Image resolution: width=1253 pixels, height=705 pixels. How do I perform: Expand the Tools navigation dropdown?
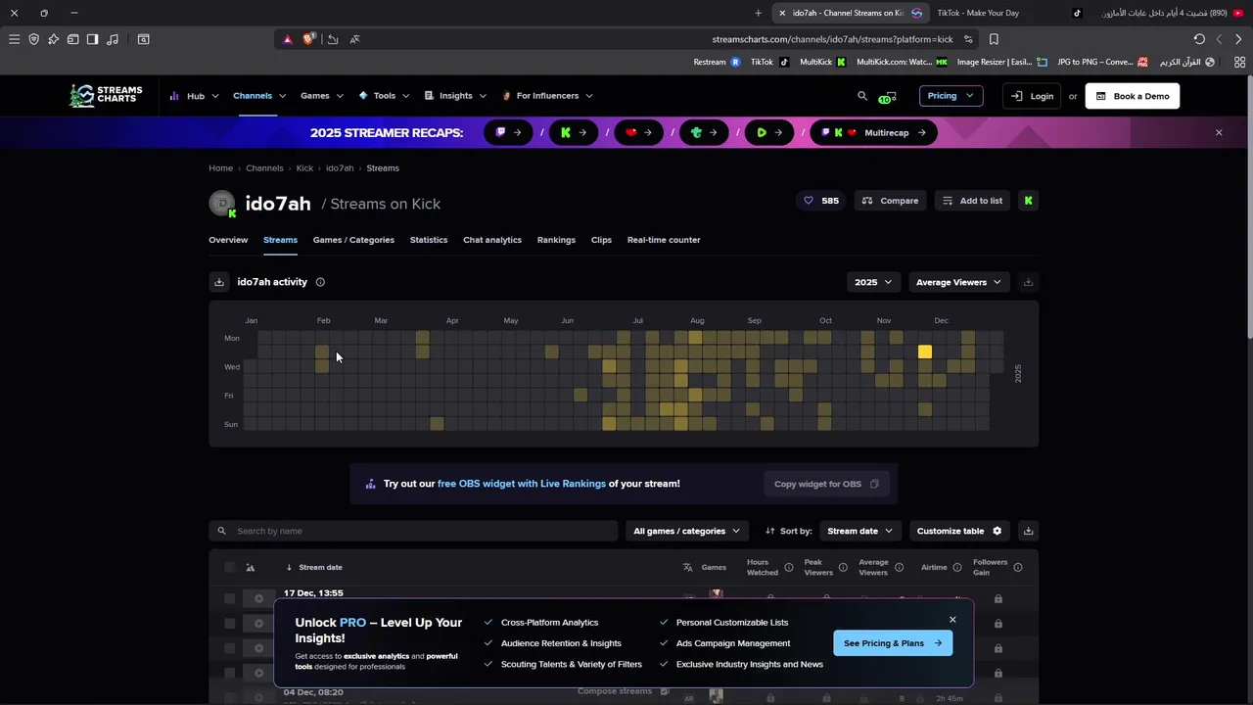384,96
